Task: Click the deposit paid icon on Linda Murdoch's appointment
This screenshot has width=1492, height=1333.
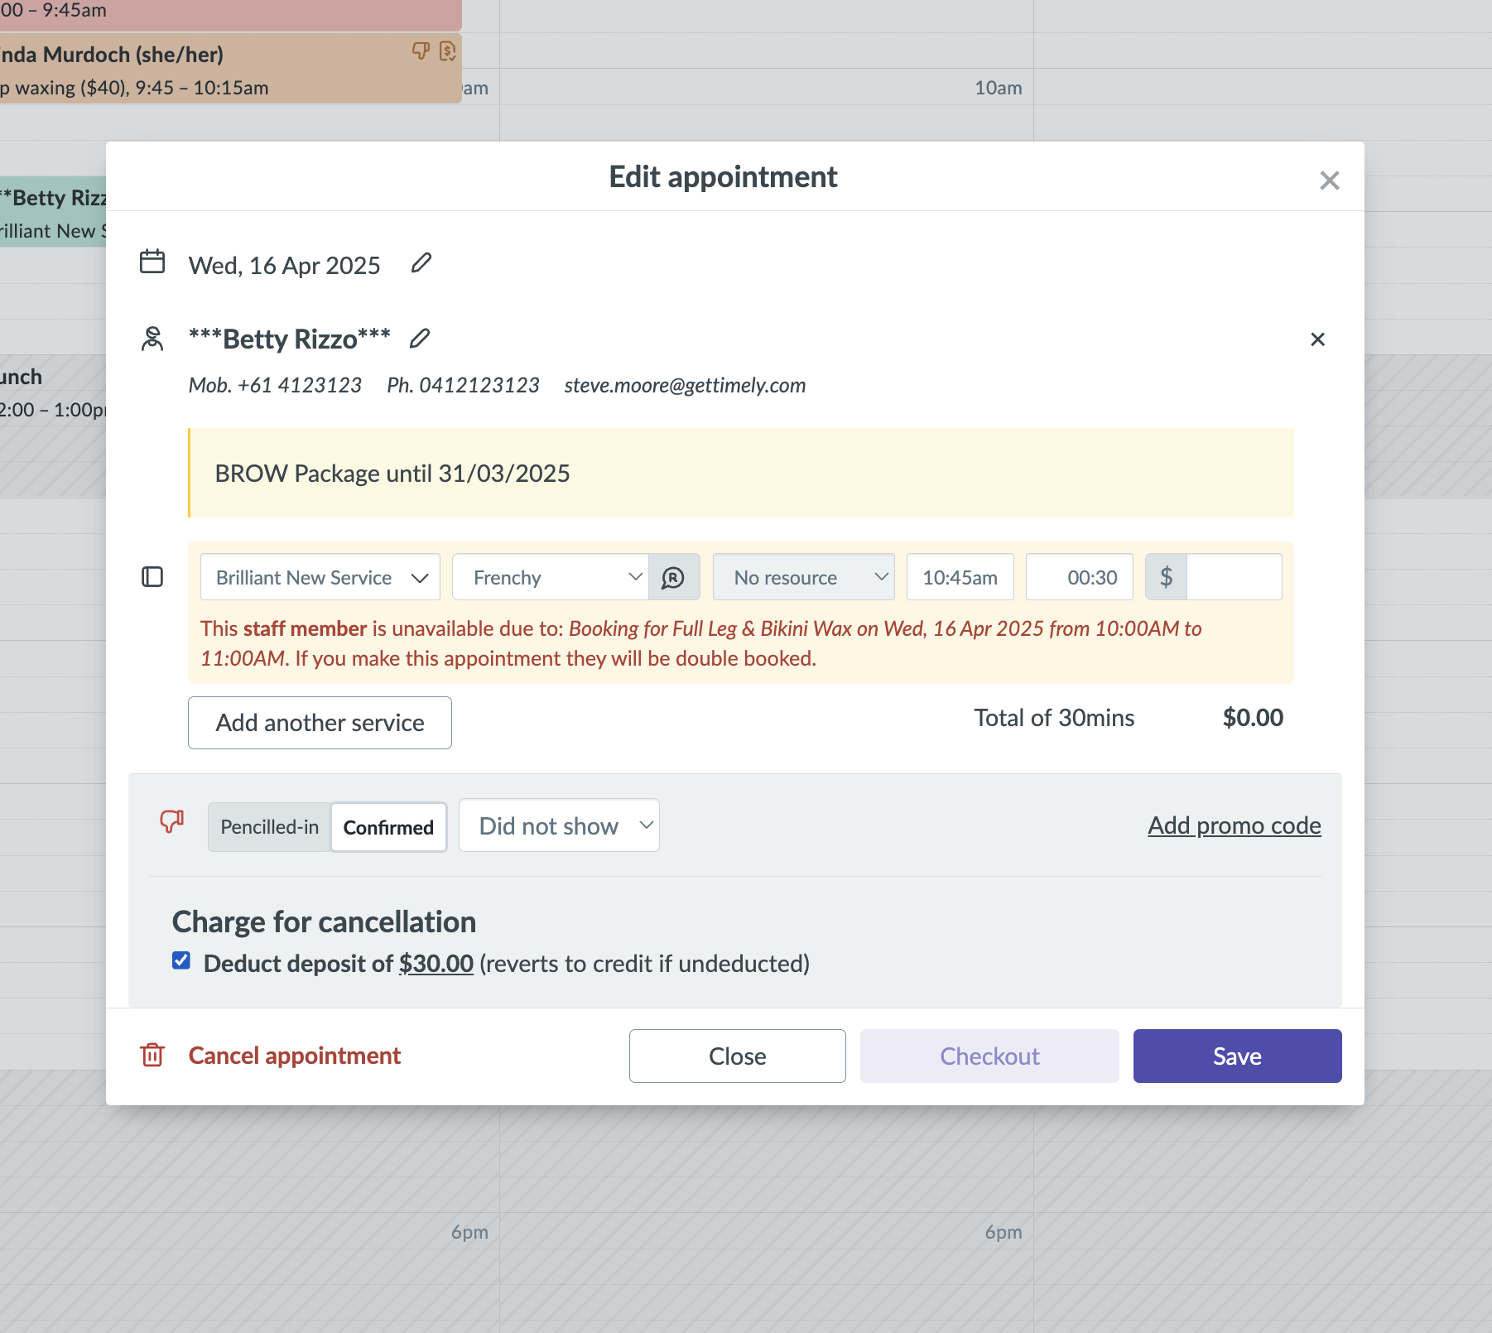Action: pyautogui.click(x=448, y=52)
